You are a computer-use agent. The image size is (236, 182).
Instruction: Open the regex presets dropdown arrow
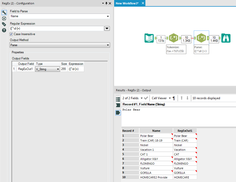tap(107, 28)
